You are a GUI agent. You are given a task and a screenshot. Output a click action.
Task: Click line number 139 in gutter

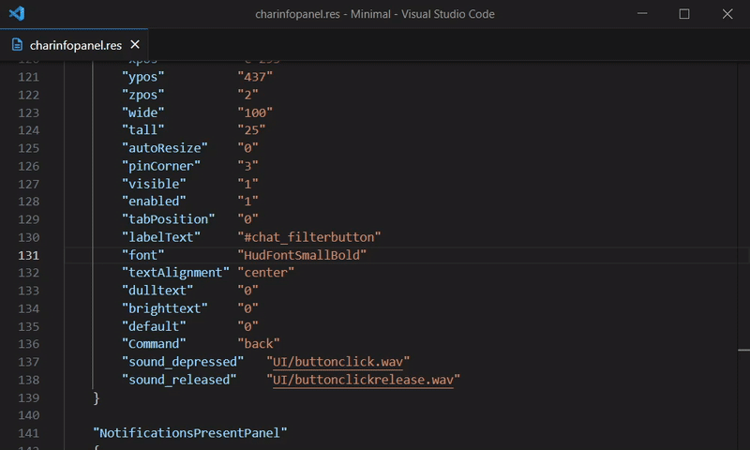[29, 397]
